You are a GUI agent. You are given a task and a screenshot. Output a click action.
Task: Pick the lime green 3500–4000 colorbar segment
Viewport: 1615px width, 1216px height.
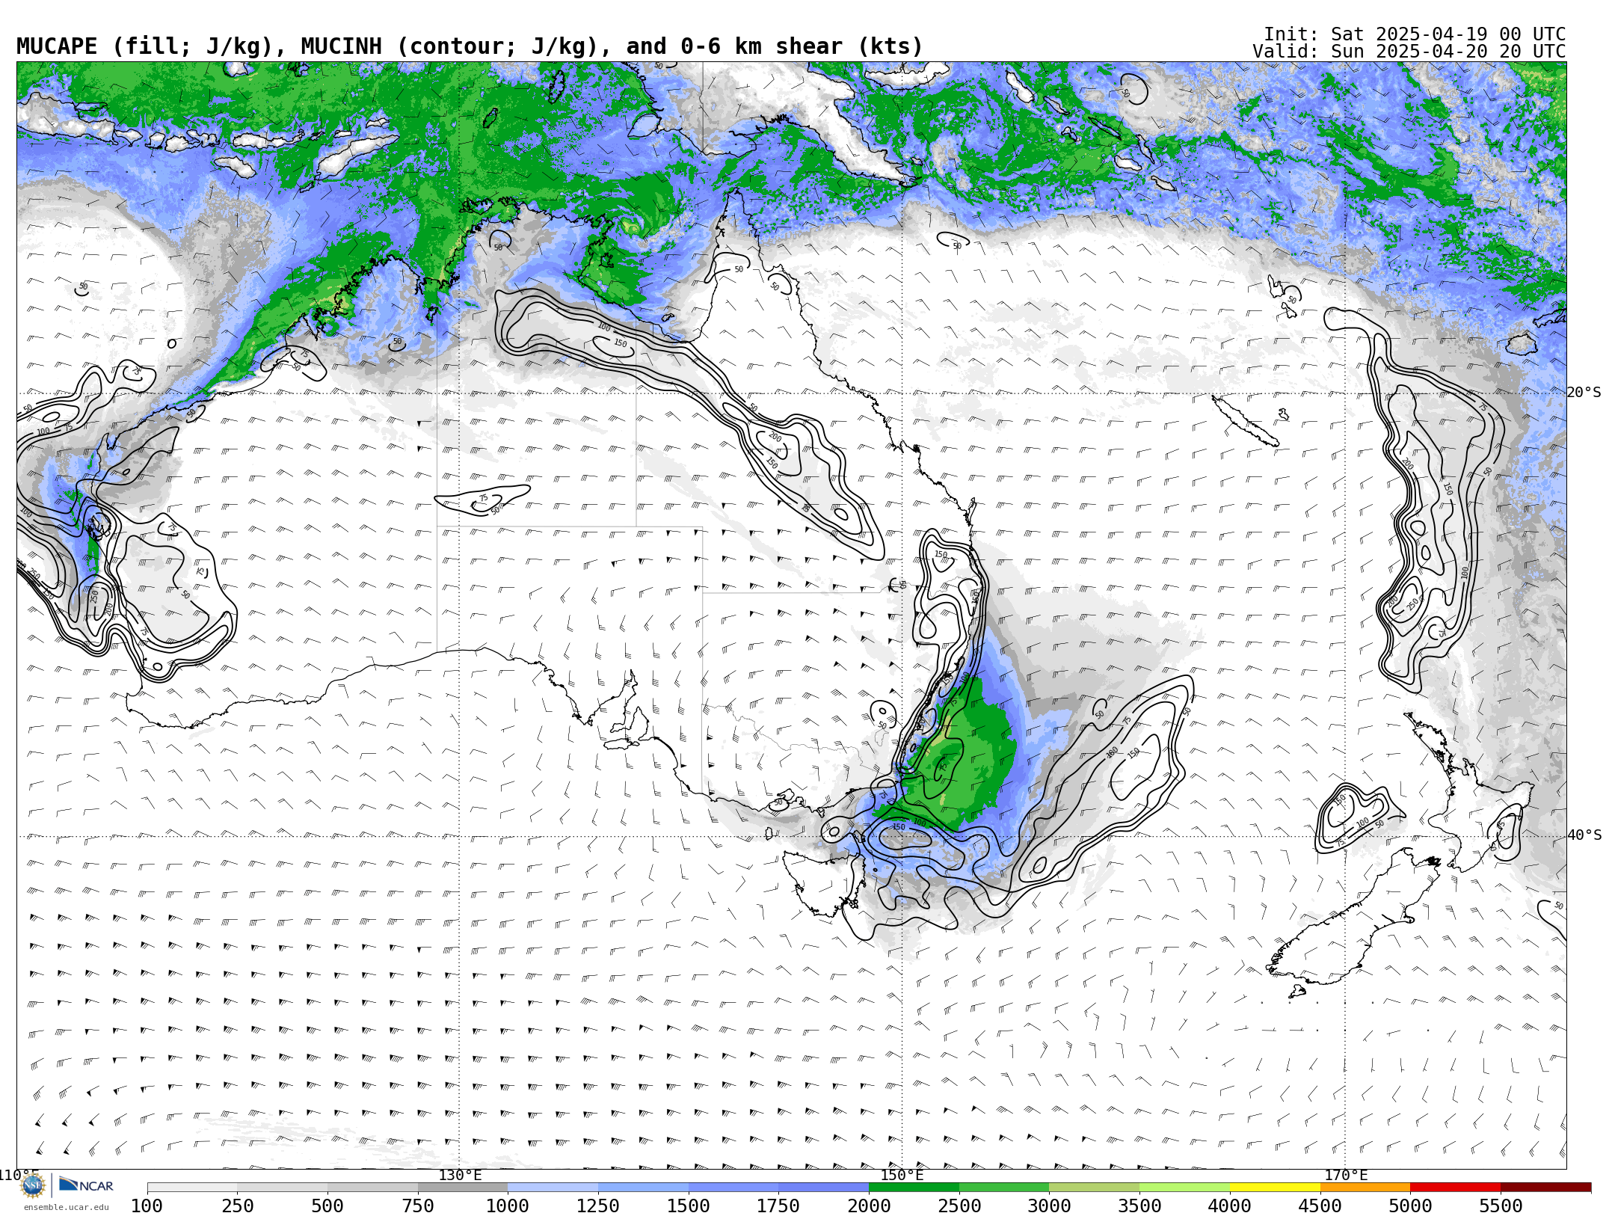(1184, 1188)
